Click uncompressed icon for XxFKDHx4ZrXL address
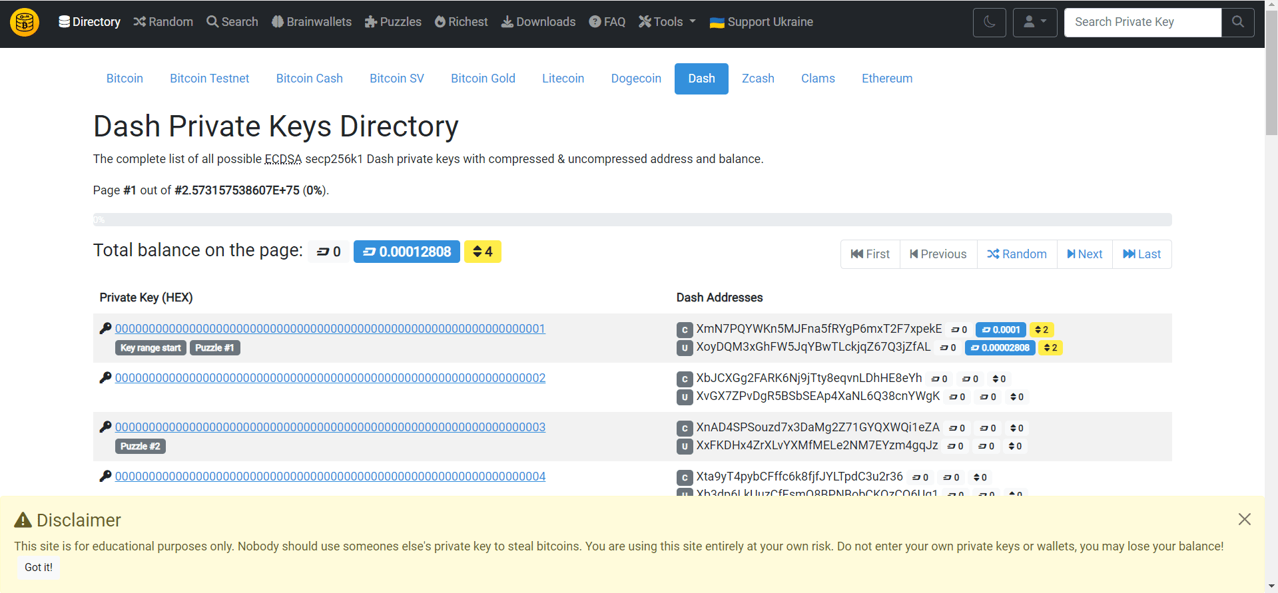This screenshot has height=593, width=1278. pos(685,446)
